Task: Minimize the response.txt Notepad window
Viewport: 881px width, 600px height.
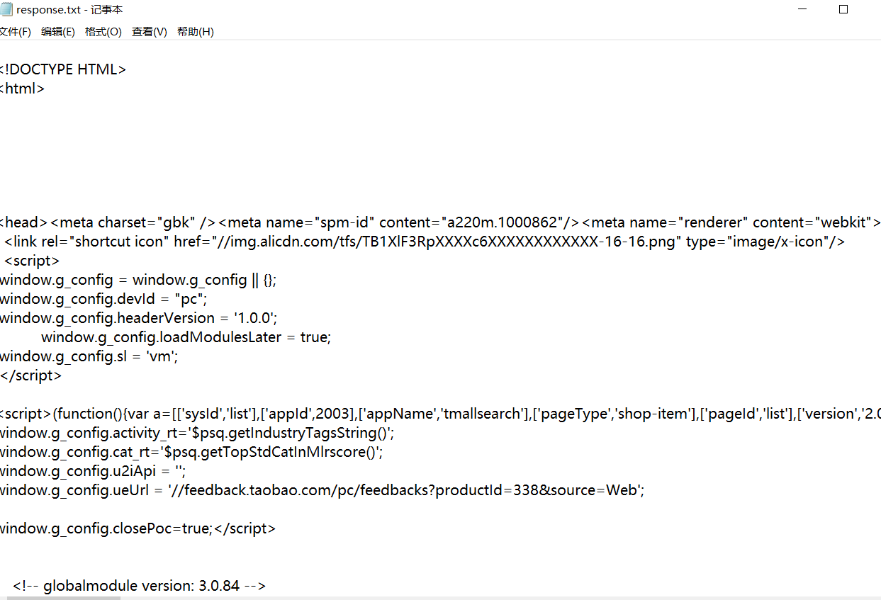Action: click(x=802, y=10)
